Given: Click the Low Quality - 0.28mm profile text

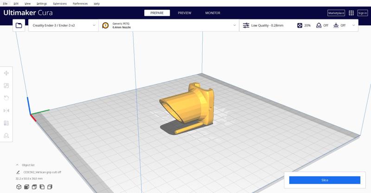Looking at the screenshot, I should coord(267,25).
